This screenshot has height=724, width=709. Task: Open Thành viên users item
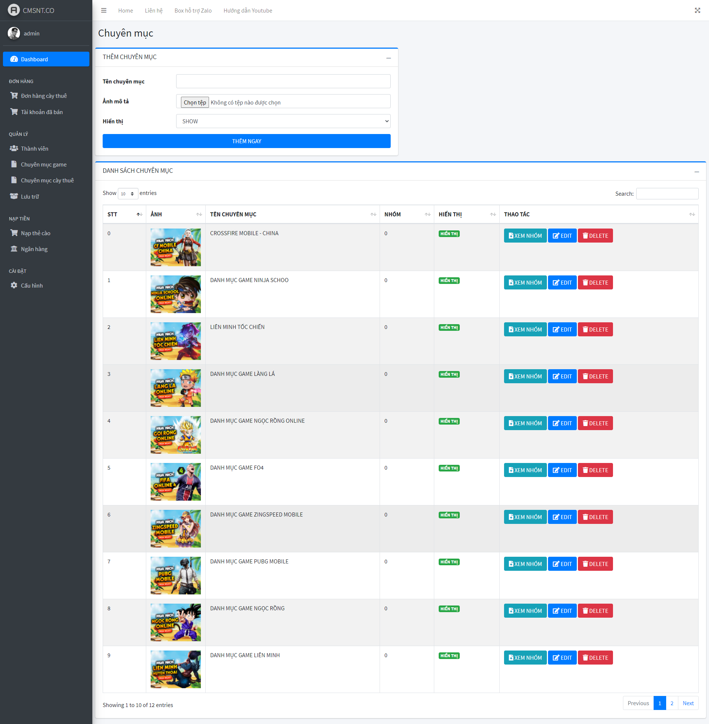34,148
